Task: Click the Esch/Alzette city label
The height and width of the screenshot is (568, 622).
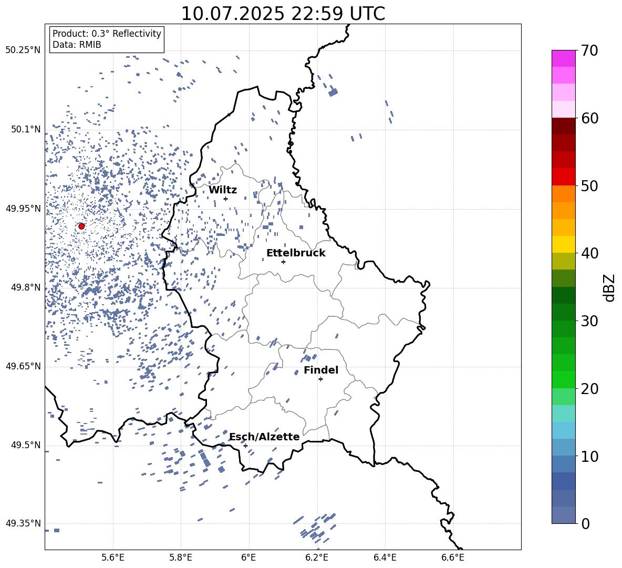Action: (x=265, y=437)
